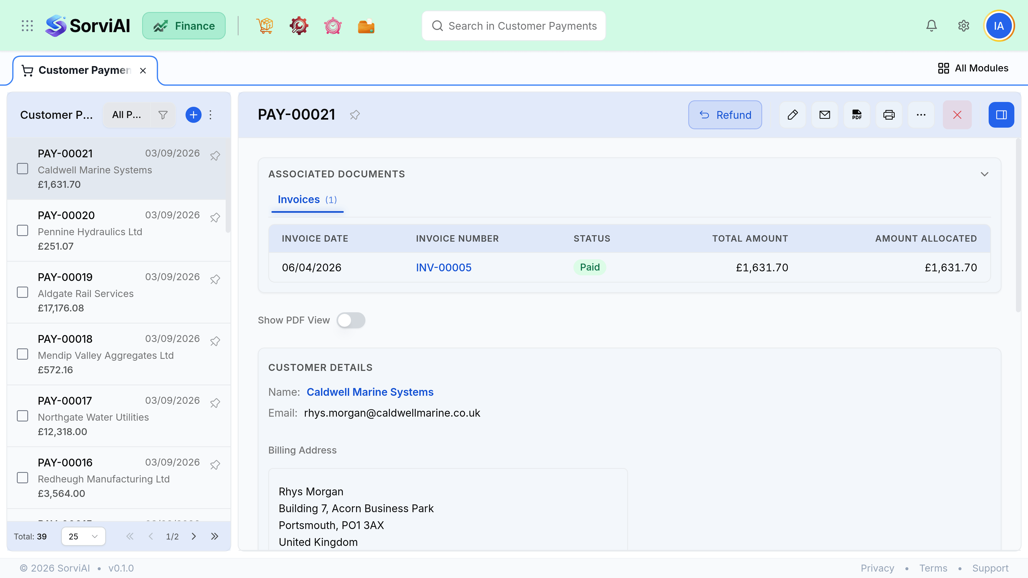1028x578 pixels.
Task: Select the Customer Payments tab
Action: pos(85,71)
